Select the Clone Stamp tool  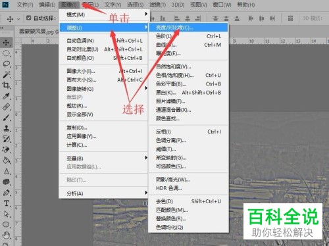pos(7,128)
